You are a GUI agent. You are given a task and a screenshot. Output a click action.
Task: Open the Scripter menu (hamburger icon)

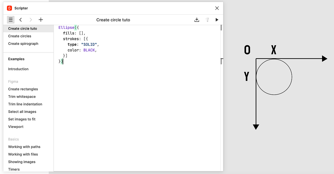[11, 20]
